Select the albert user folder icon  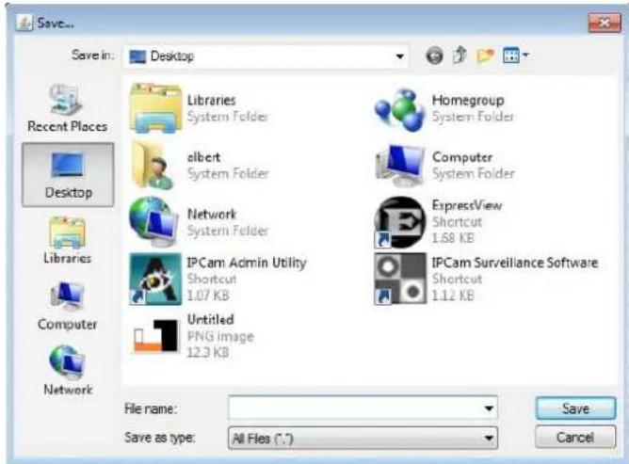(x=154, y=165)
